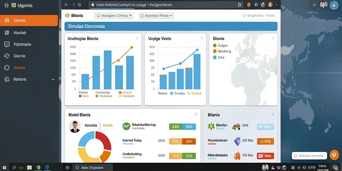Open the Caoeiis sidebar item
The image size is (342, 171).
(x=29, y=20)
